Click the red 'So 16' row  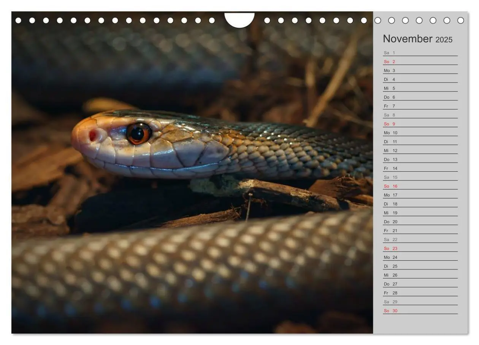(x=420, y=186)
